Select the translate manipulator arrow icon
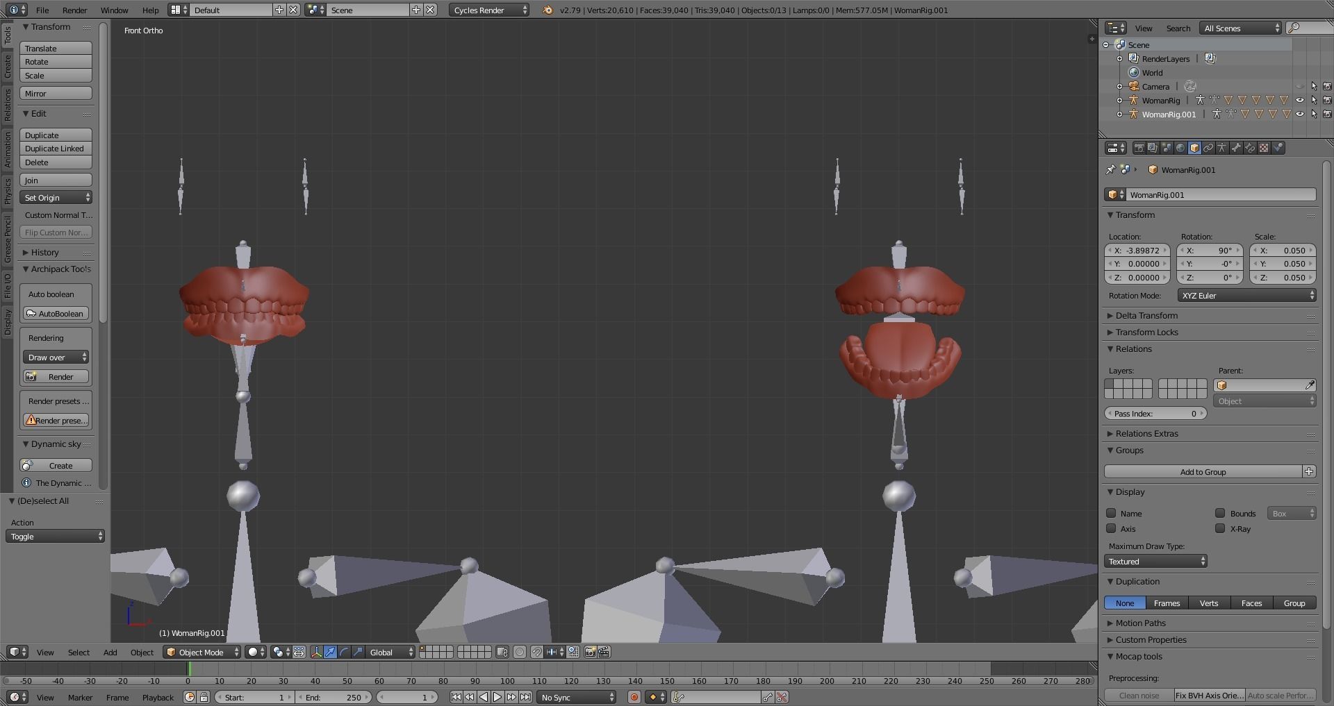Viewport: 1334px width, 706px height. coord(330,652)
